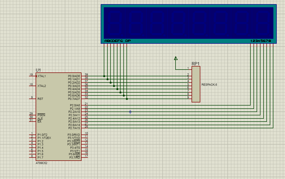
Task: Click the P0.1/AD1 pin label
Action: [74, 79]
